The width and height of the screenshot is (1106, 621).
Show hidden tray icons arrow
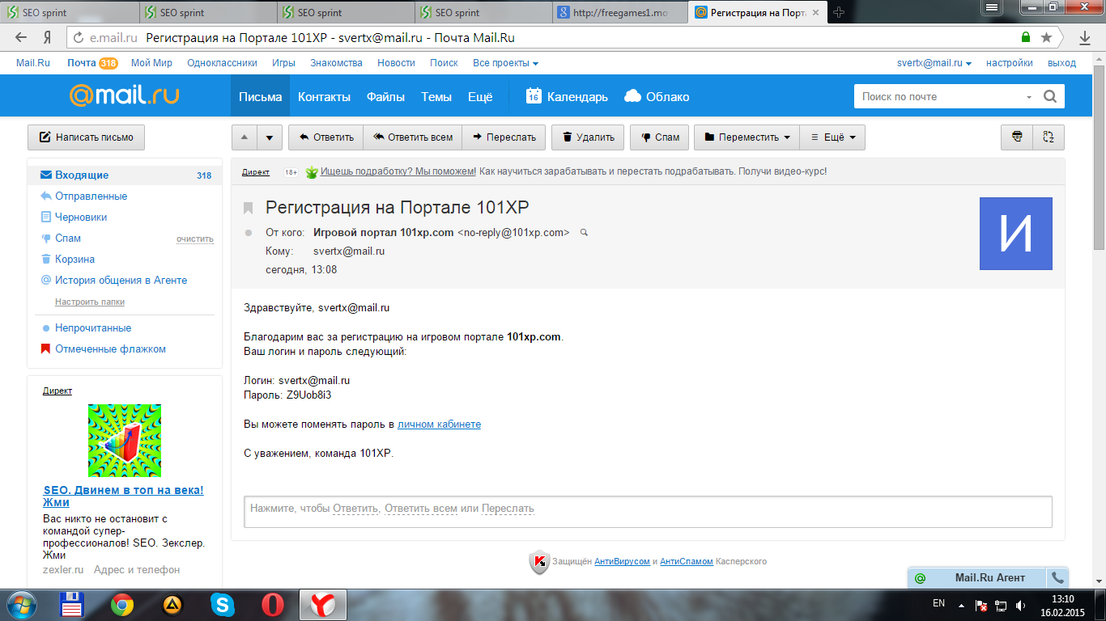(961, 605)
